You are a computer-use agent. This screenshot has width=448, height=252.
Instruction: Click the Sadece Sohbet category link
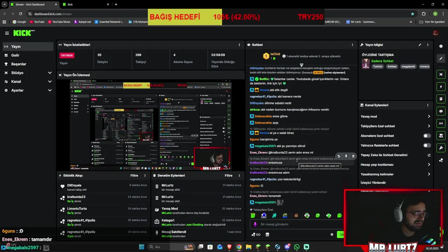pyautogui.click(x=382, y=61)
